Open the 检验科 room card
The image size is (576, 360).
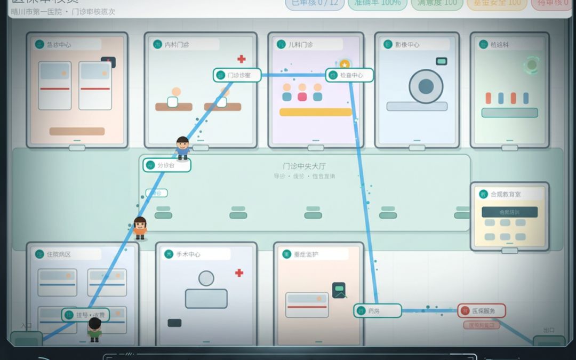(509, 90)
